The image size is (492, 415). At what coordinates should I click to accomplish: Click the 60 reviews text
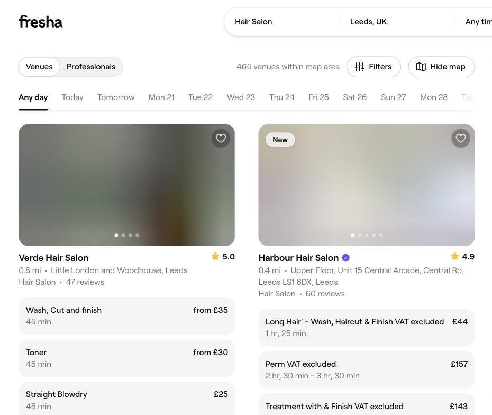[x=325, y=293]
